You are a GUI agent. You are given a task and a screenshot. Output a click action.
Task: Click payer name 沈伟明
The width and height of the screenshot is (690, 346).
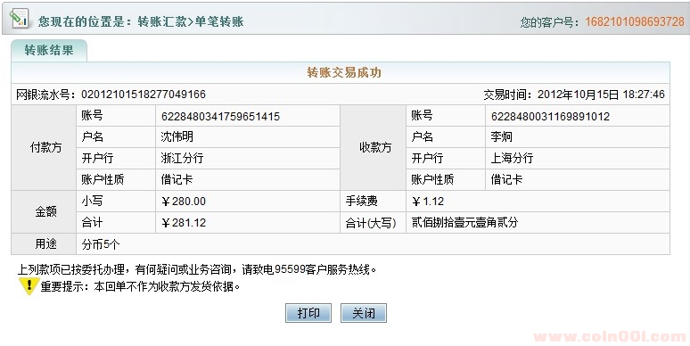[177, 137]
